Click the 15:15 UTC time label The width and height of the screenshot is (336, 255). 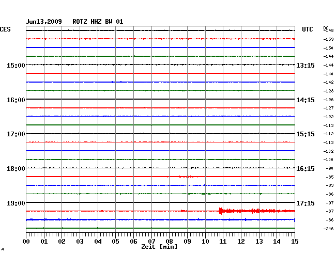tap(306, 134)
